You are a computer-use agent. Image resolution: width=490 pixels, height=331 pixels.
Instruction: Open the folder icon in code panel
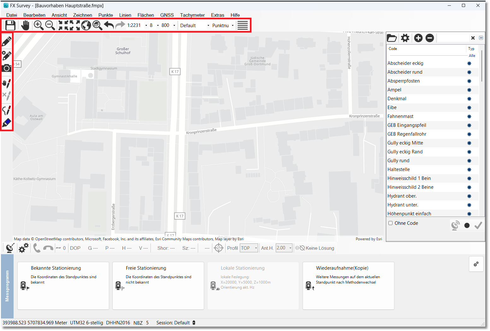click(392, 38)
